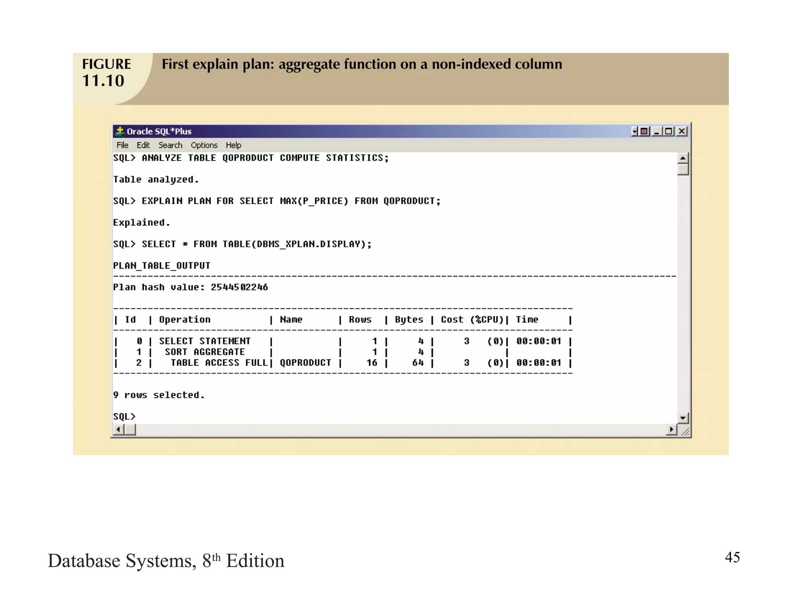Open the File menu
795x596 pixels.
tap(122, 145)
